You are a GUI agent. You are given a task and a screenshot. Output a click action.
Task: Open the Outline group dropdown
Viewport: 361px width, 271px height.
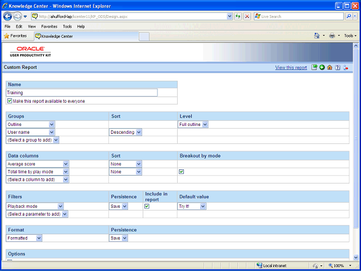click(30, 124)
